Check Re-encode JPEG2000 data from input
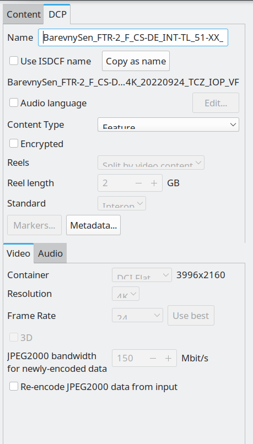Viewport: 253px width, 444px height. tap(14, 387)
